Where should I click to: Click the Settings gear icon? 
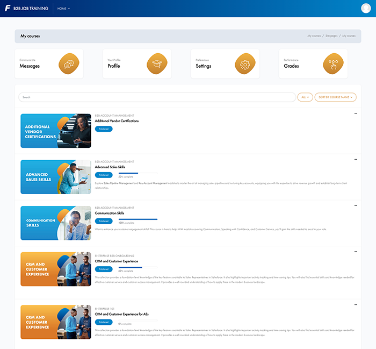(x=245, y=64)
